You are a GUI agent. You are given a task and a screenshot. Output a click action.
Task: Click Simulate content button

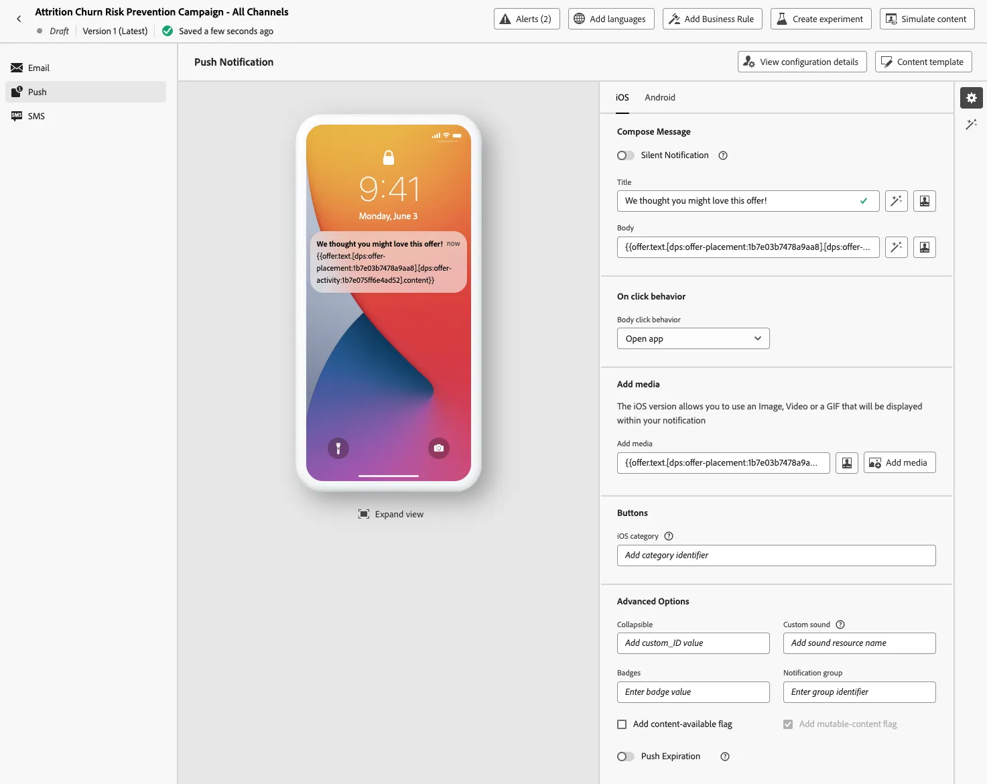(x=927, y=19)
